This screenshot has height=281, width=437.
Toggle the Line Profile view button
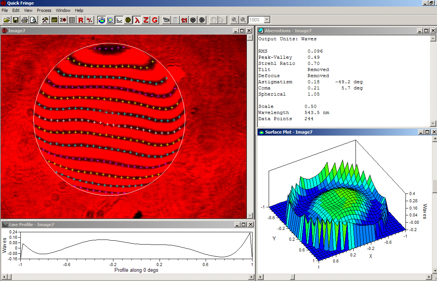click(119, 20)
